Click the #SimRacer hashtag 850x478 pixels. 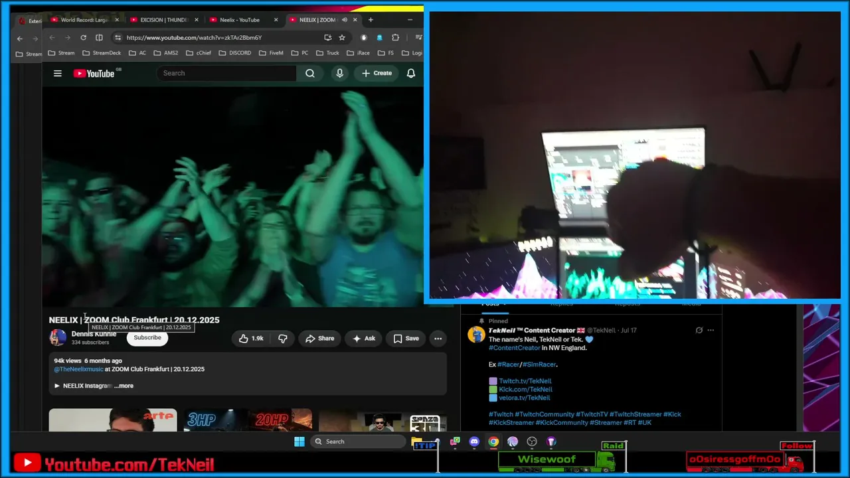(x=540, y=364)
